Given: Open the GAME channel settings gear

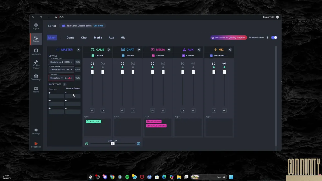Looking at the screenshot, I should click(109, 50).
